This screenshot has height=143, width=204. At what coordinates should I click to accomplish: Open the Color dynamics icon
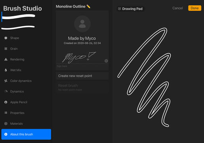[x=6, y=81]
